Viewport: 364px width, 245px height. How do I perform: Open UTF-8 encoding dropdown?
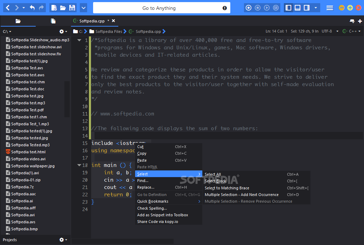tap(330, 31)
